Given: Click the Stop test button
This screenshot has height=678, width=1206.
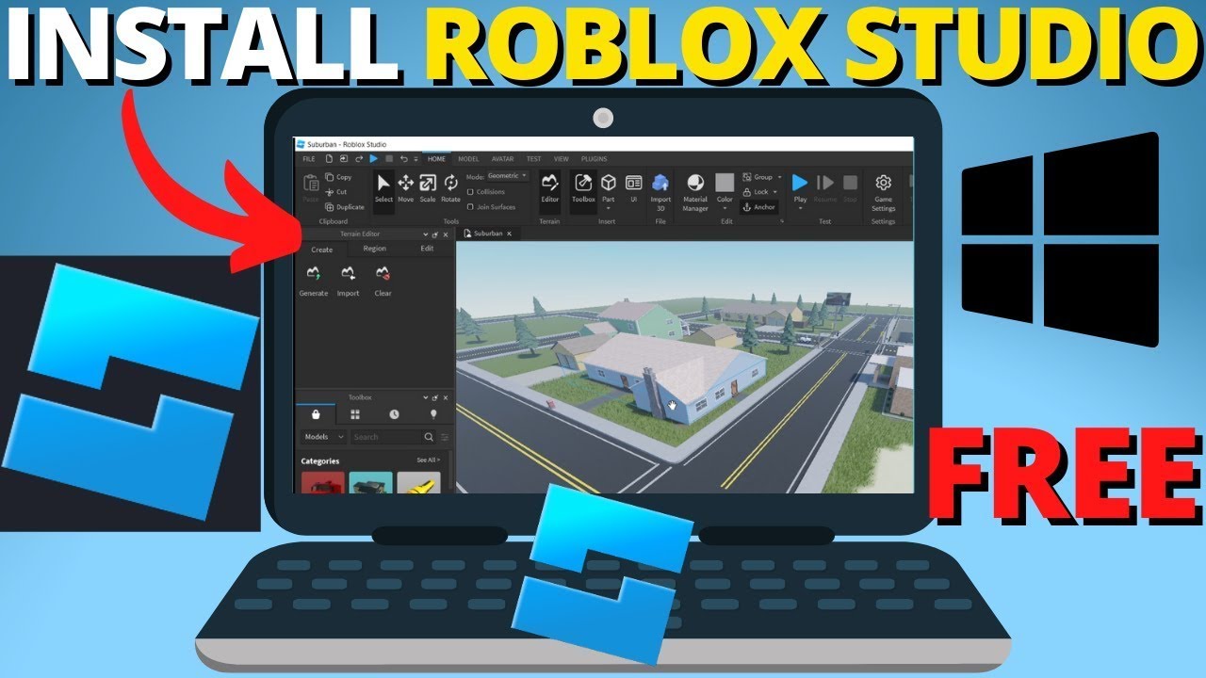Looking at the screenshot, I should coord(850,188).
